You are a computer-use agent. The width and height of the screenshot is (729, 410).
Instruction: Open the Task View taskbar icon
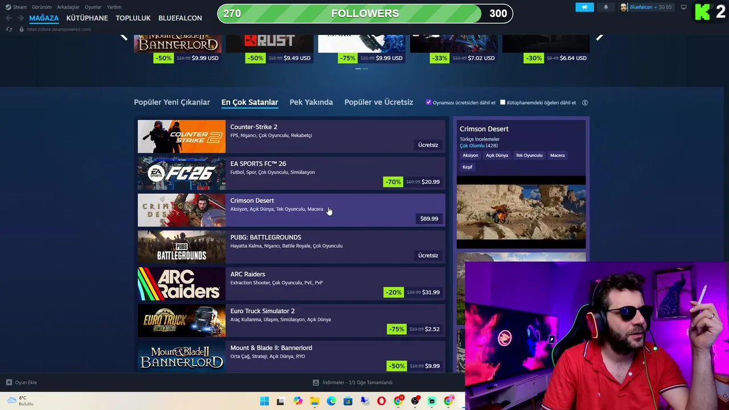(x=280, y=401)
